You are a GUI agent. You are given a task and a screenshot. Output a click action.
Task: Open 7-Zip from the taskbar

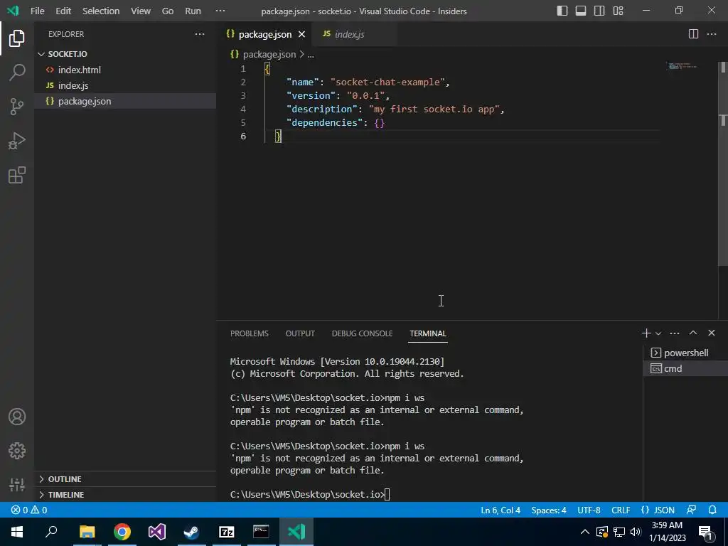[x=226, y=532]
